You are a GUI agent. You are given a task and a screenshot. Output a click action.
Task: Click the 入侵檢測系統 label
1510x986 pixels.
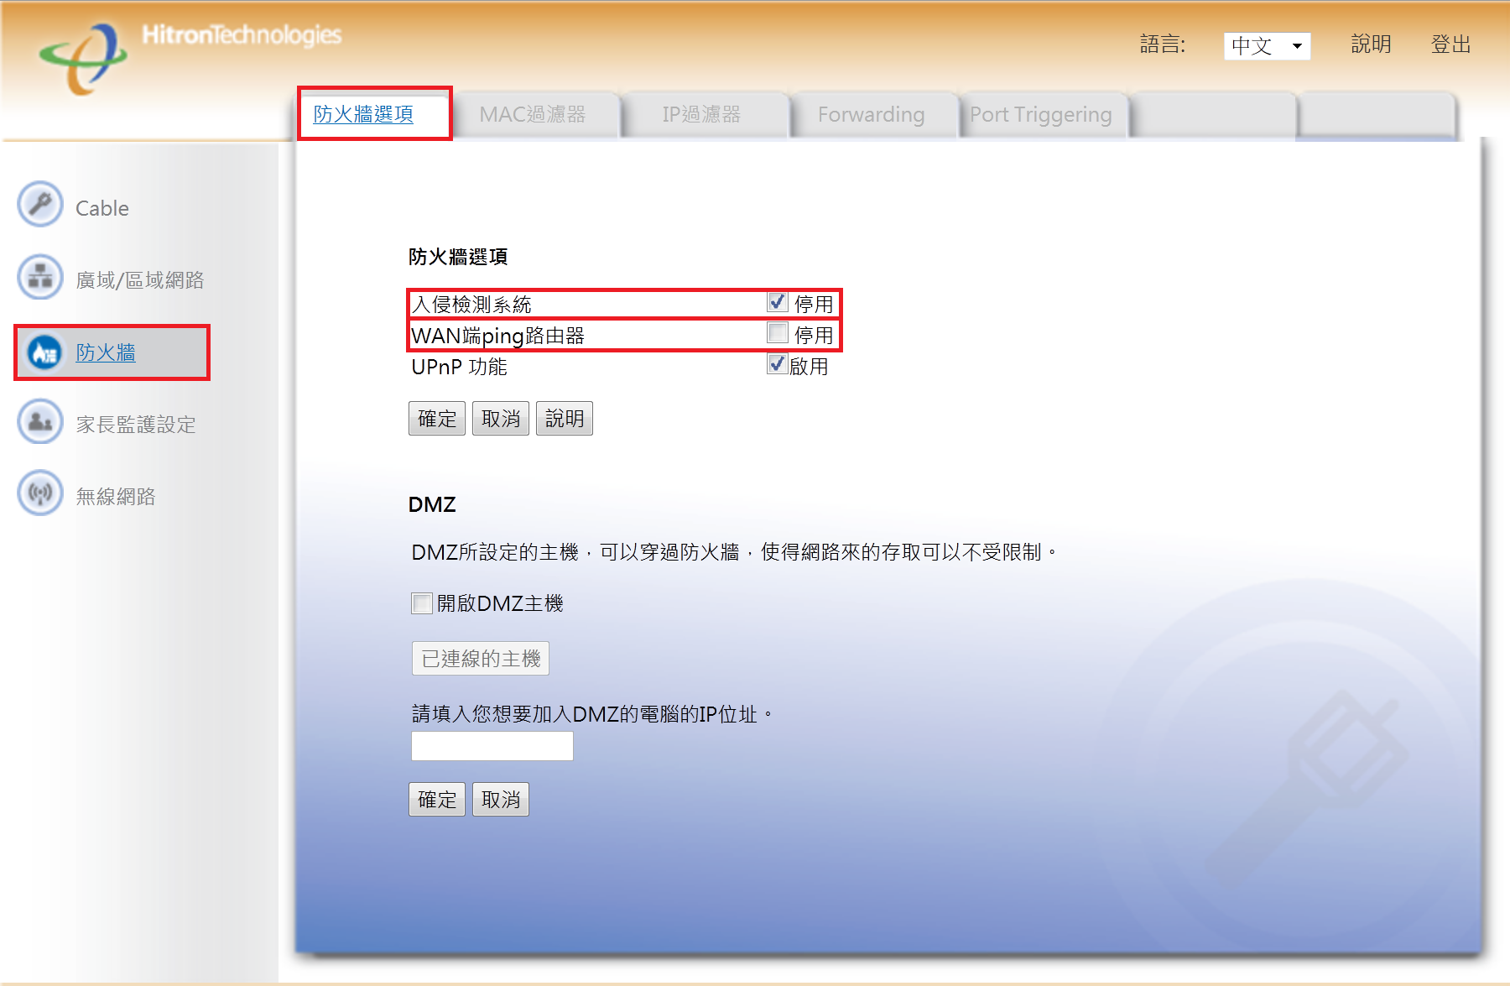[471, 304]
